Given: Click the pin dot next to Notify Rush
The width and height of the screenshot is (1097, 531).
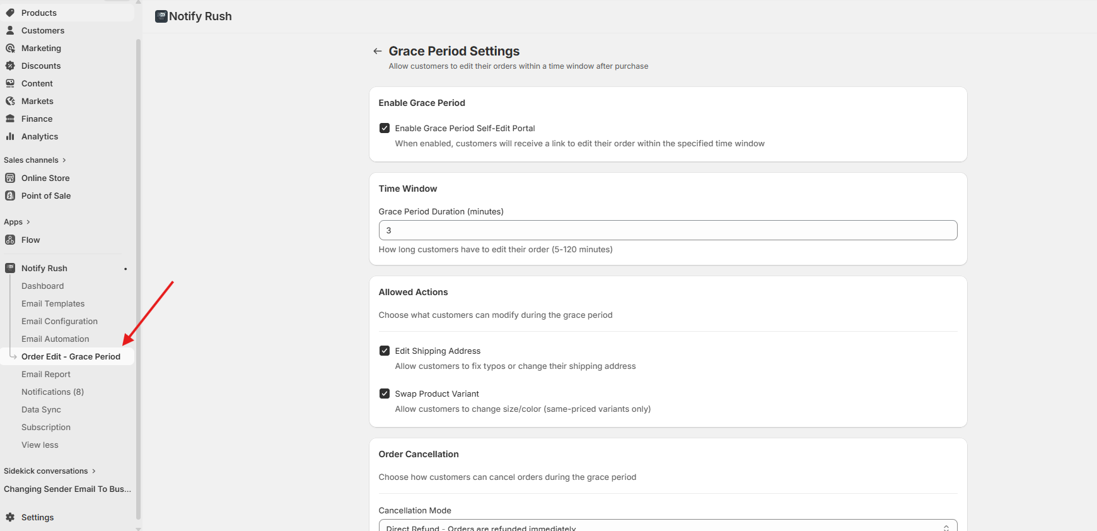Looking at the screenshot, I should pyautogui.click(x=125, y=269).
